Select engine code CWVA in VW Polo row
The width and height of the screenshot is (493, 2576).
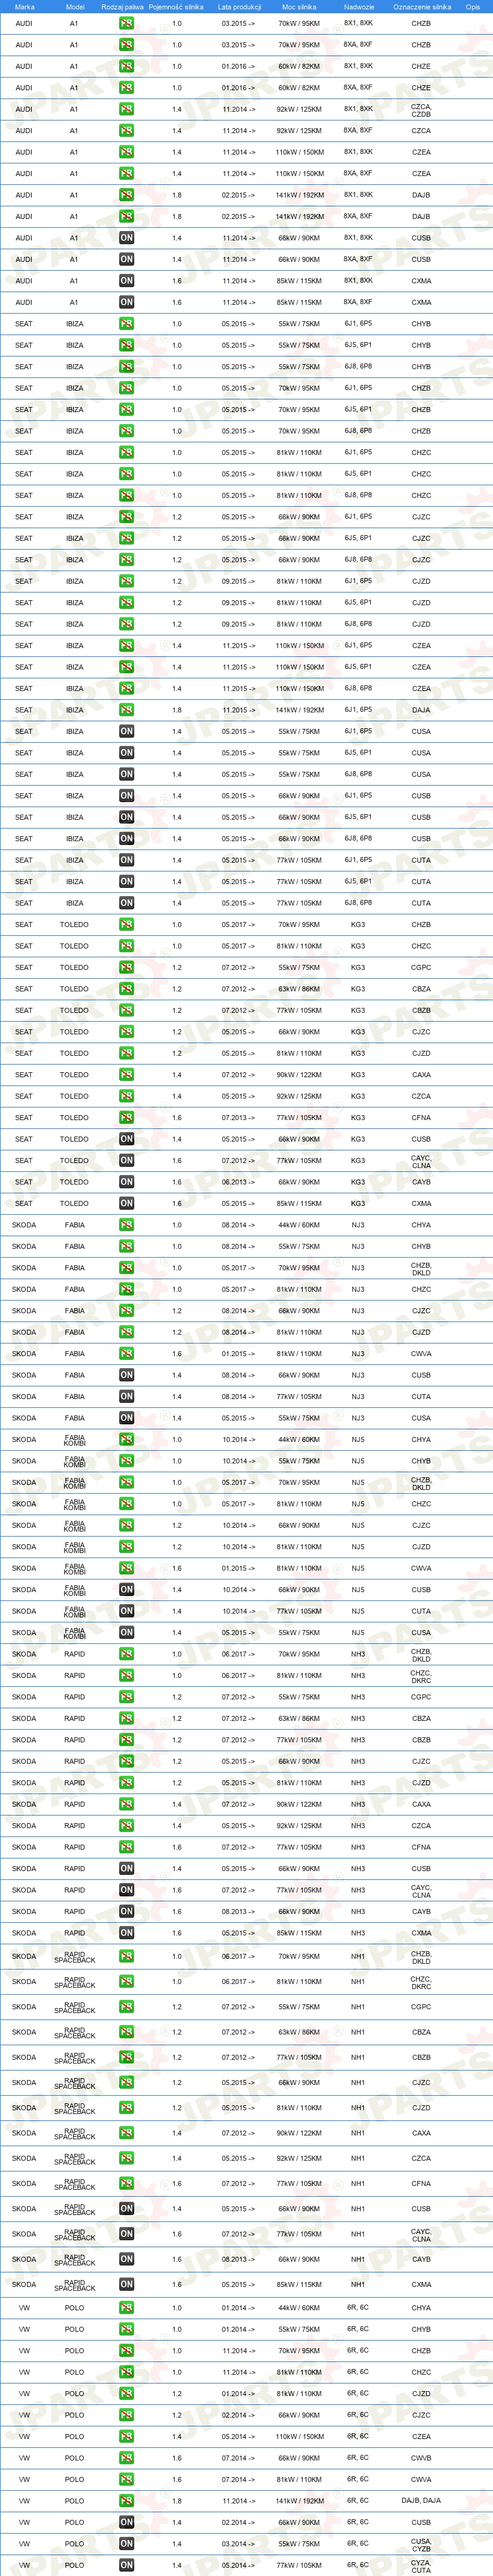pos(421,2480)
